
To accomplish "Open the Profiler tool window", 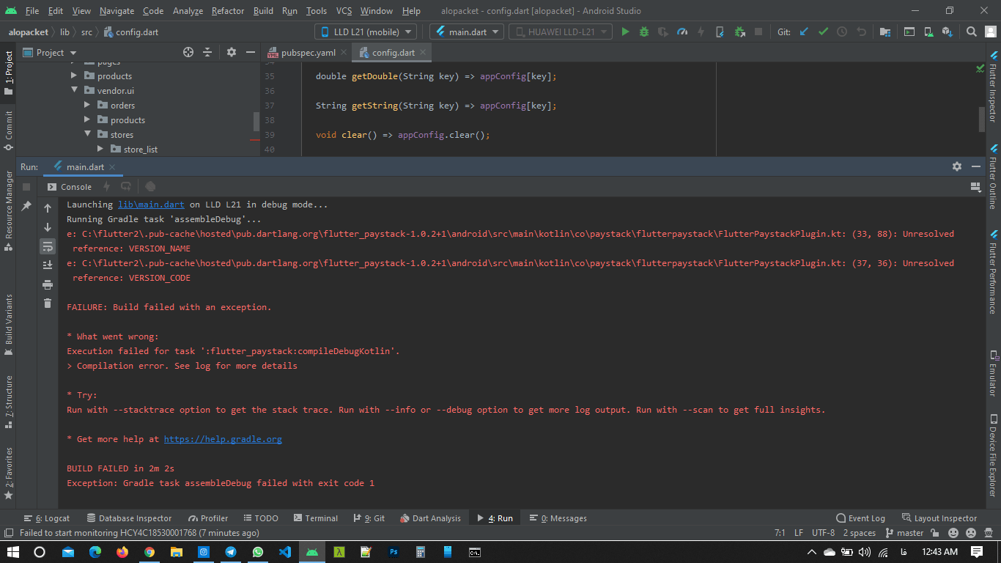I will point(207,518).
